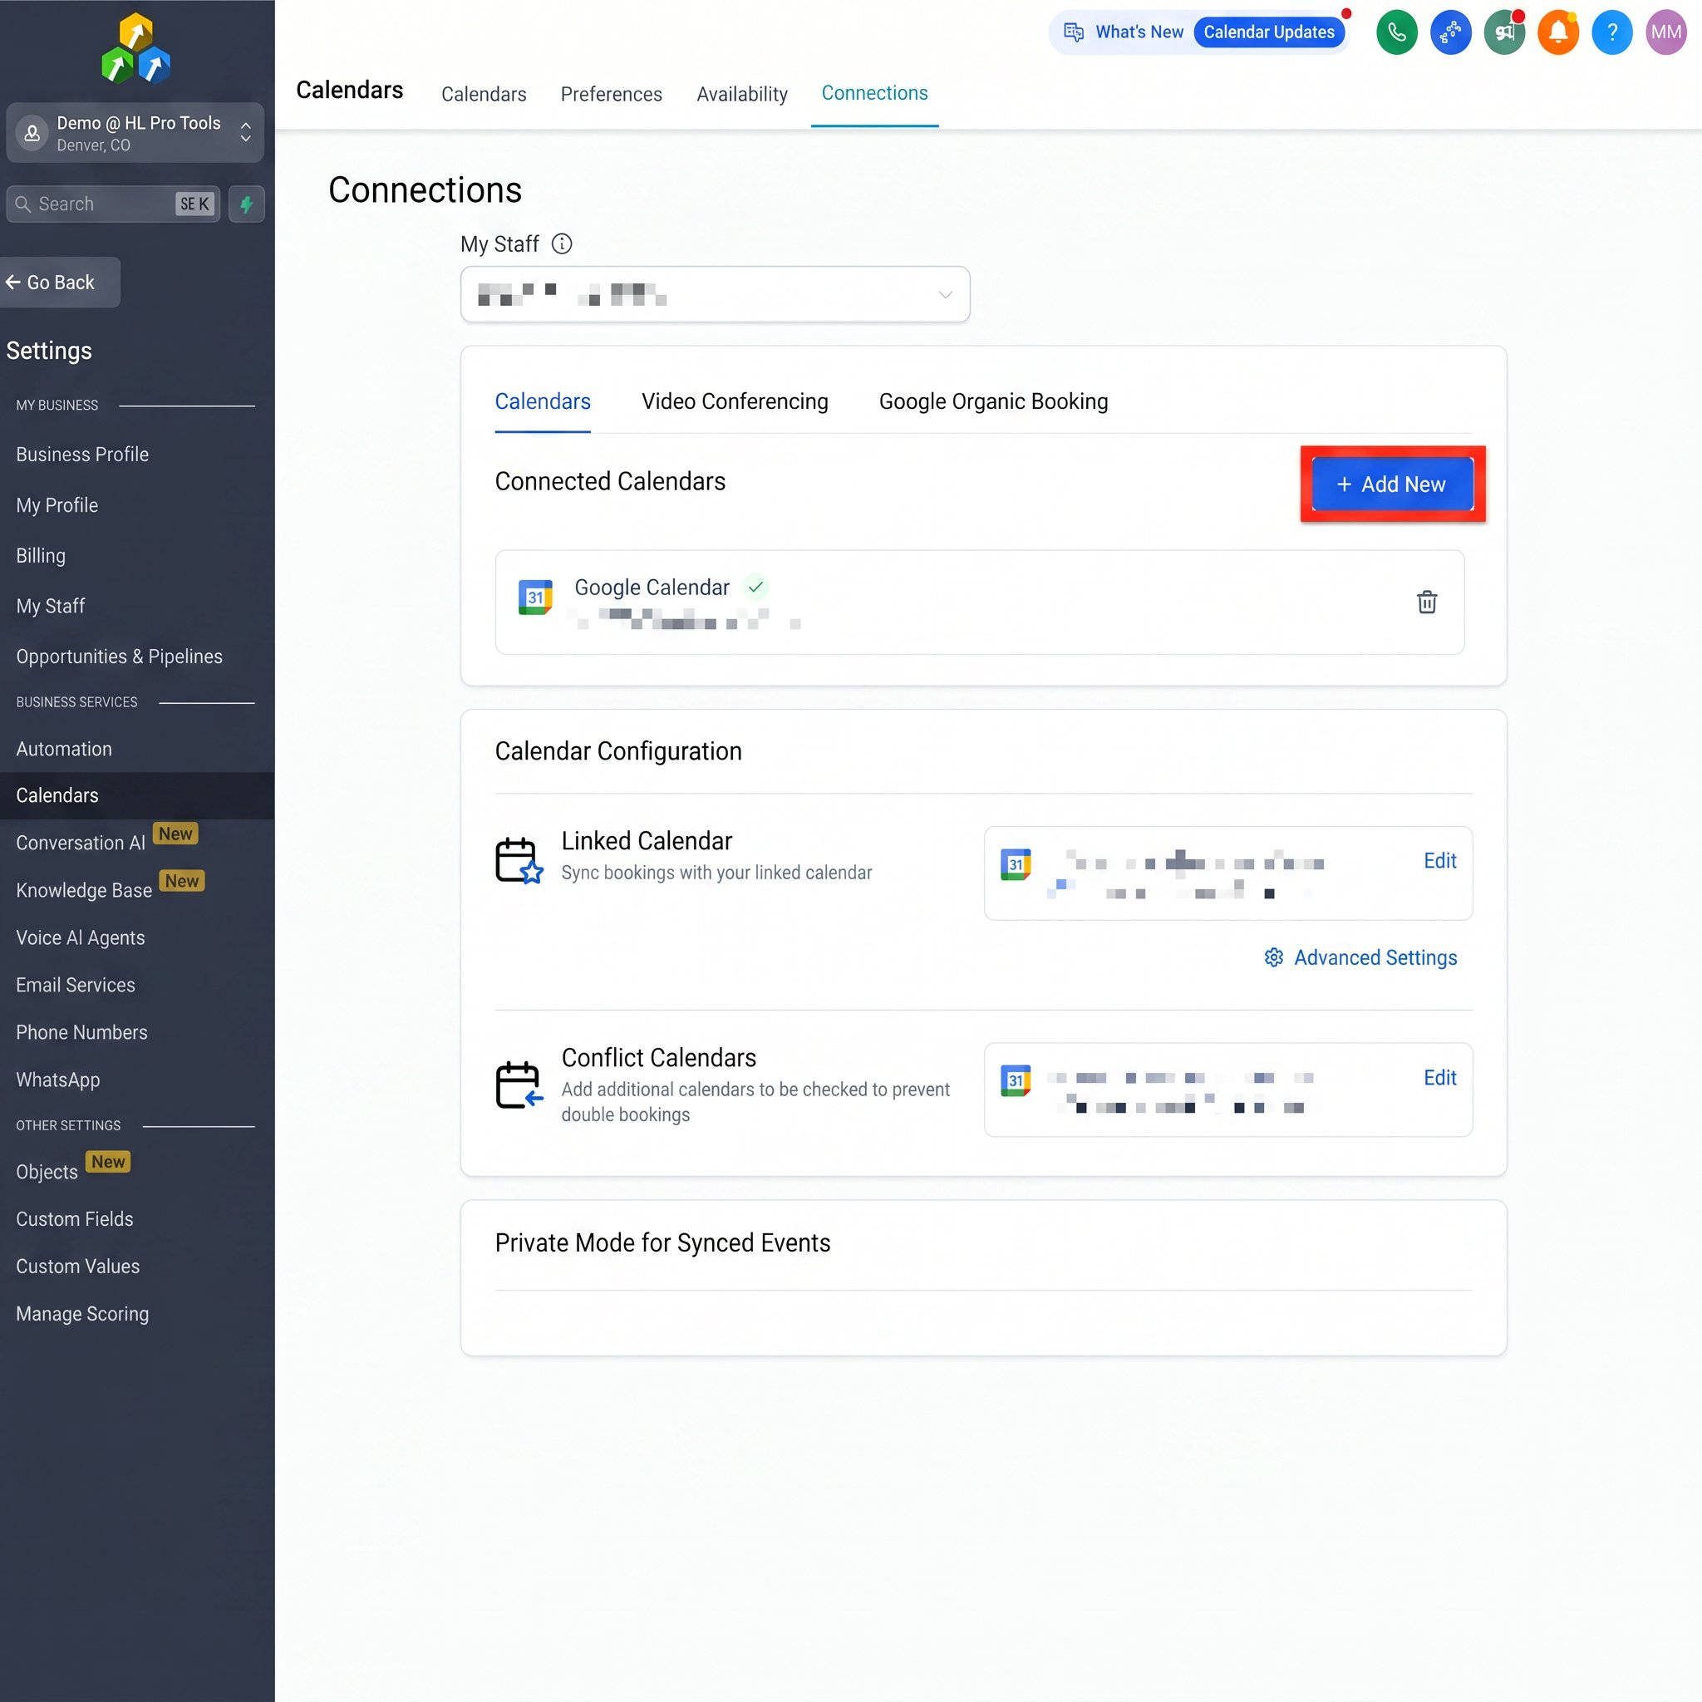Open Billing in settings sidebar
The height and width of the screenshot is (1702, 1702).
[41, 556]
